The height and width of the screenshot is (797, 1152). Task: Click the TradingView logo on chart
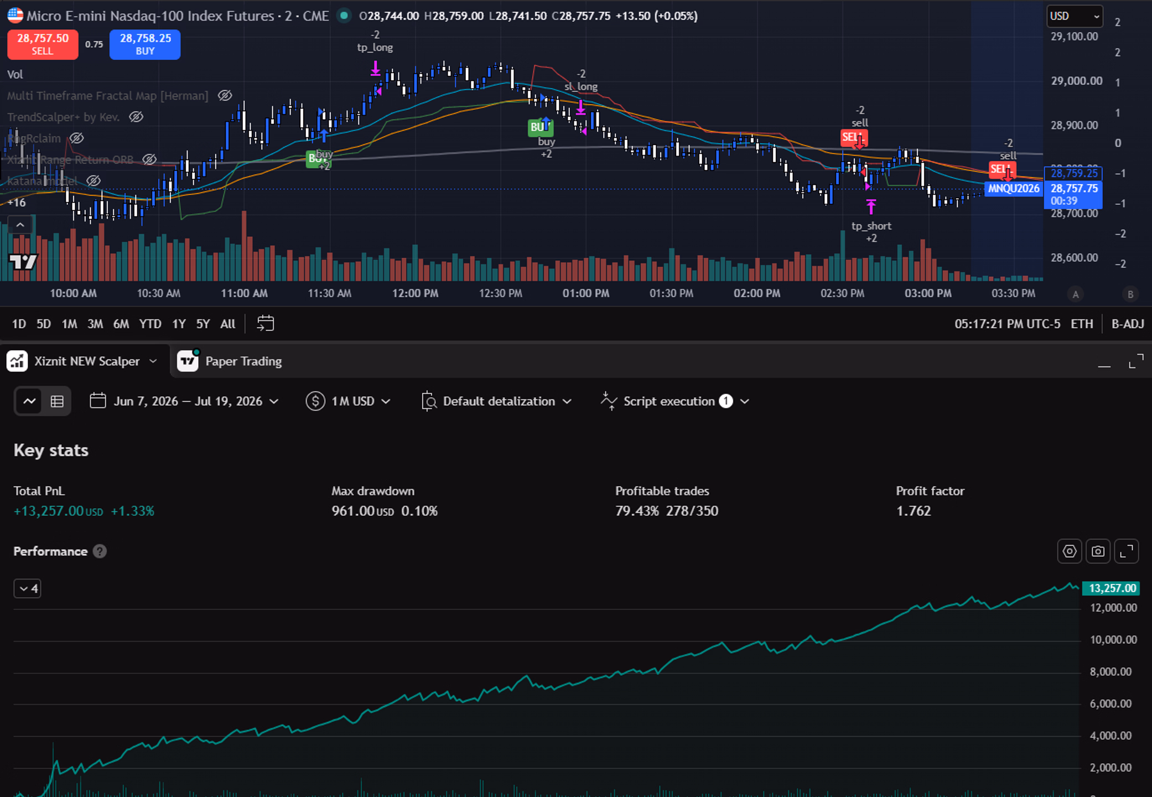(23, 262)
